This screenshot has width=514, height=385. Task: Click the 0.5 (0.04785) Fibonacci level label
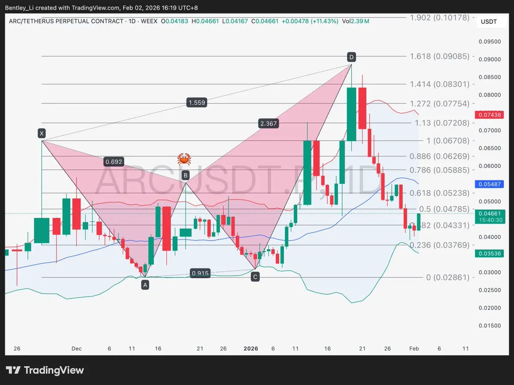tap(445, 209)
